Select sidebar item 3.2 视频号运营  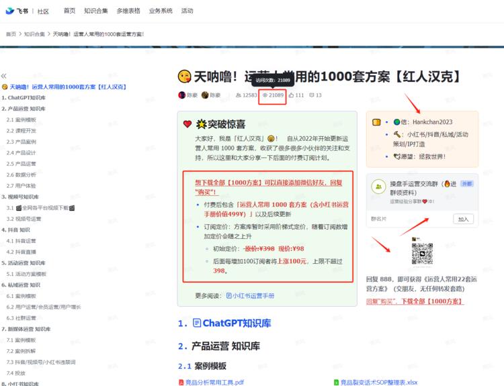pyautogui.click(x=24, y=219)
